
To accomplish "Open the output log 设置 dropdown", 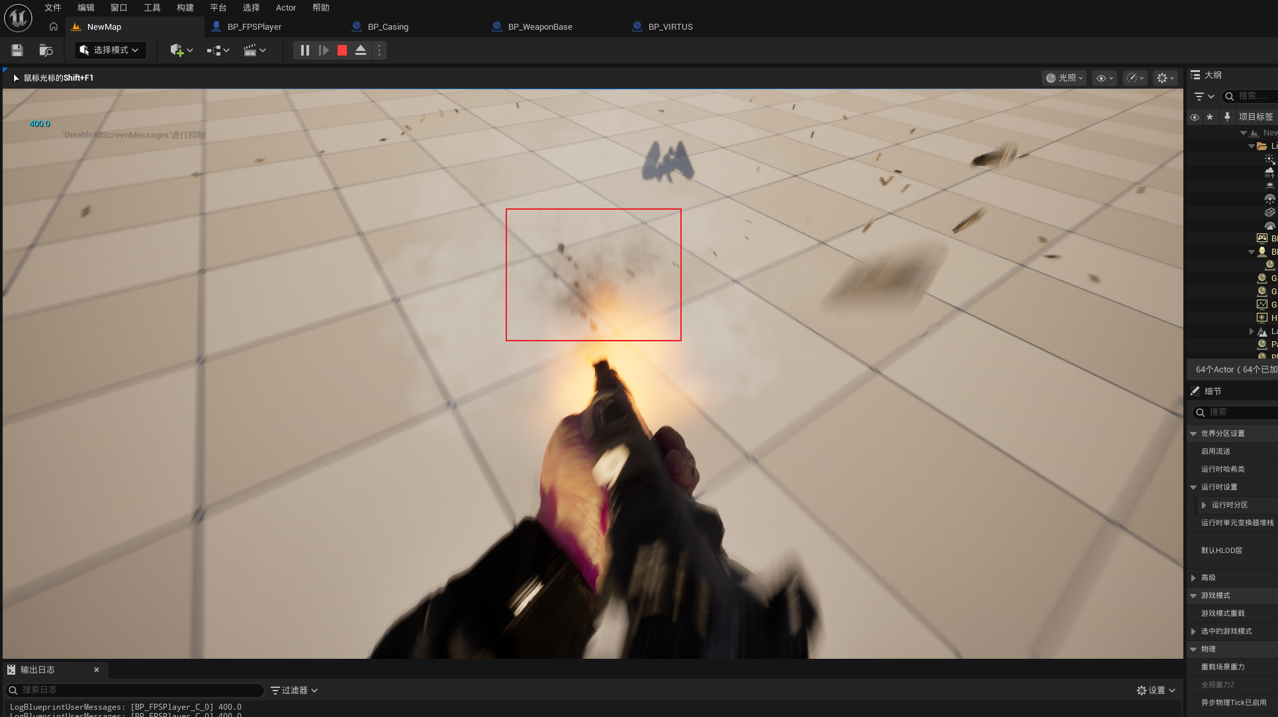I will pos(1156,690).
